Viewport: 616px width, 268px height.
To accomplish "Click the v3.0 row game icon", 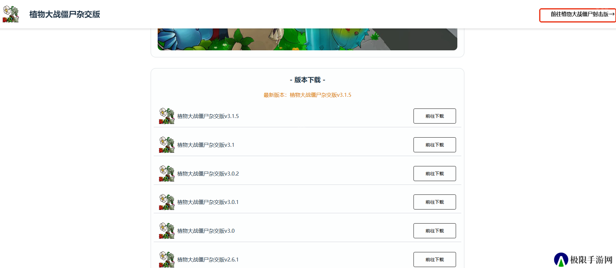I will click(167, 231).
